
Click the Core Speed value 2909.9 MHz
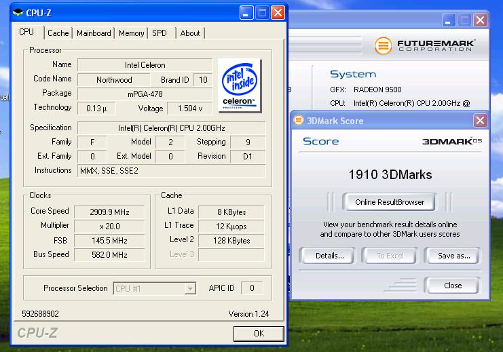point(109,212)
